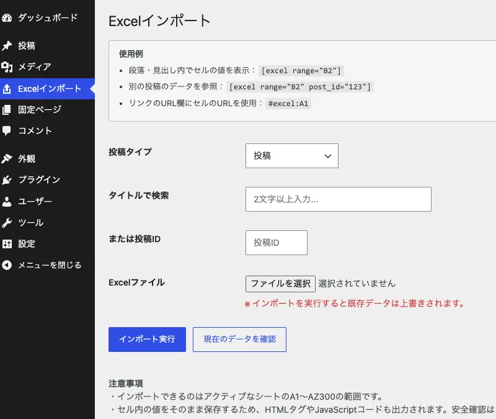Click the media icon beside メディア
496x419 pixels.
pos(7,67)
